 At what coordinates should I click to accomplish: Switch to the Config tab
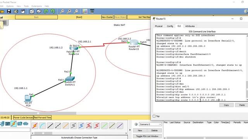pos(170,26)
